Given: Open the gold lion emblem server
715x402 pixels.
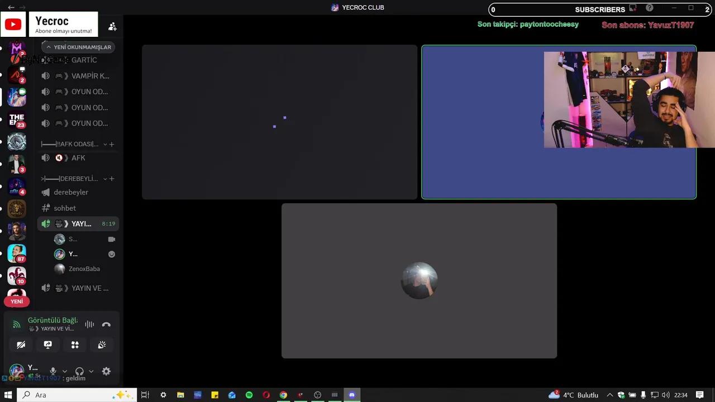Looking at the screenshot, I should [17, 209].
